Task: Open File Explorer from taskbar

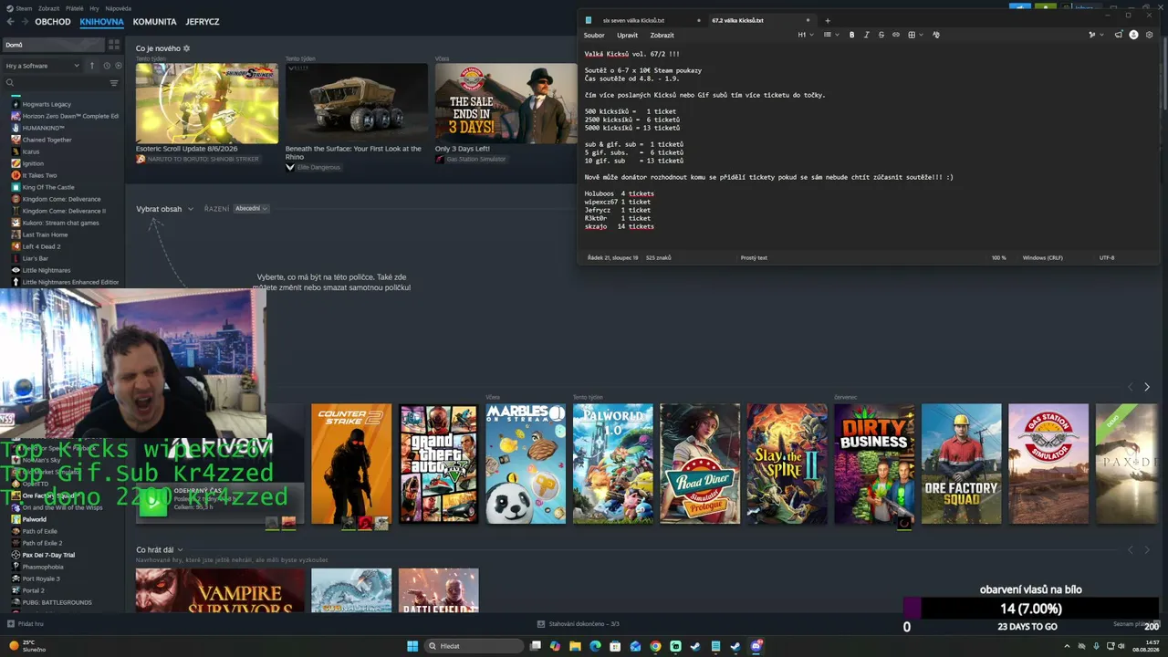Action: 575,646
